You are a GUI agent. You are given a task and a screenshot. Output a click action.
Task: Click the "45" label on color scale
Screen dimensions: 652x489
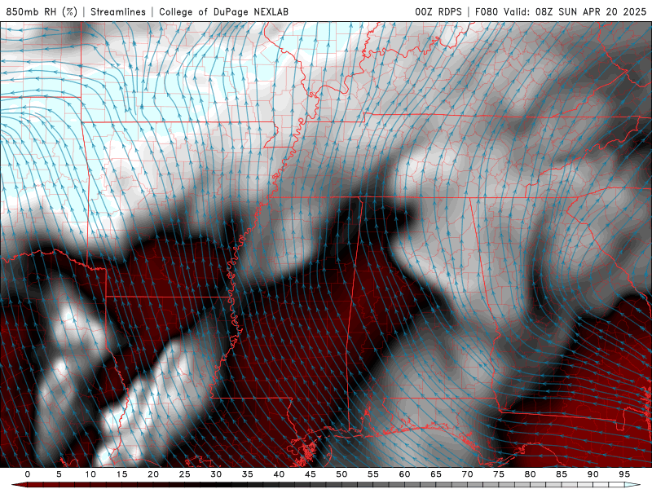click(311, 474)
